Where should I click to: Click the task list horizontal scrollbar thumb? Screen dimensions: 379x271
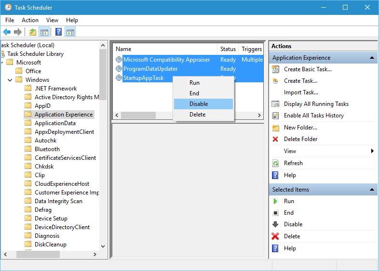coord(138,115)
